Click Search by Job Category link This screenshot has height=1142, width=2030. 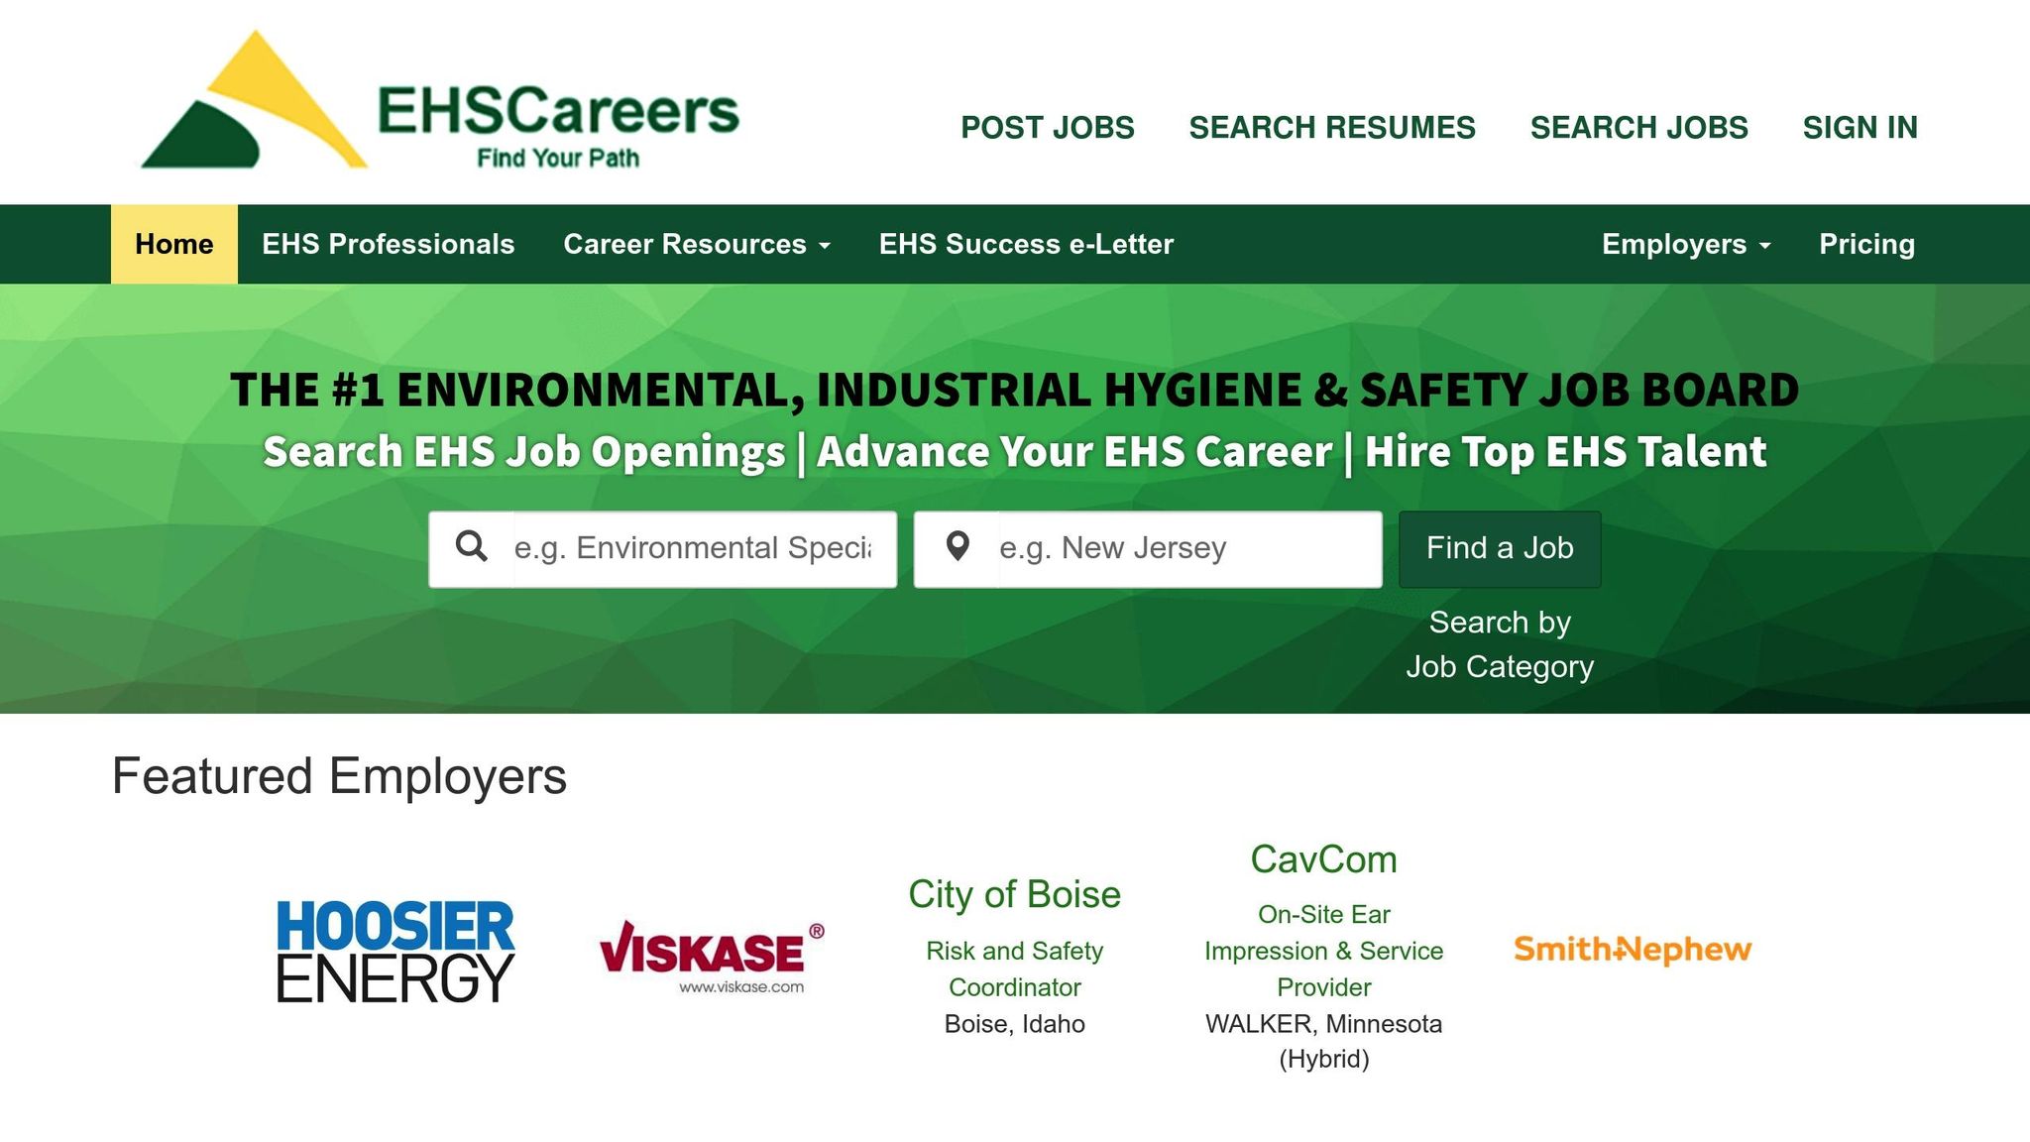(1499, 644)
